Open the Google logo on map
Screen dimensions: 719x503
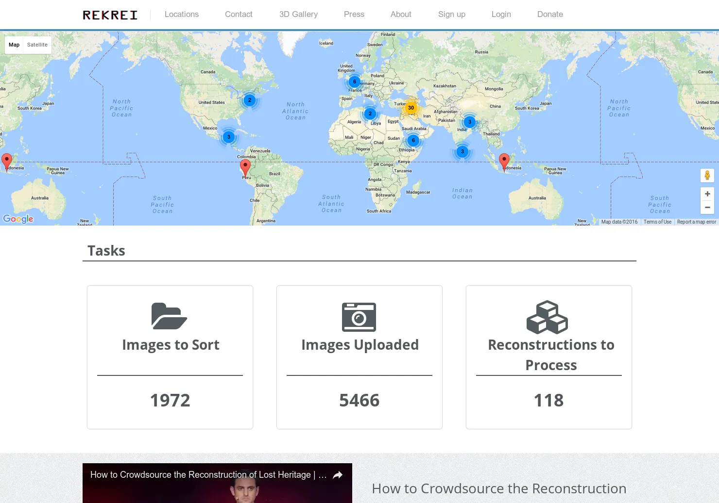coord(18,219)
